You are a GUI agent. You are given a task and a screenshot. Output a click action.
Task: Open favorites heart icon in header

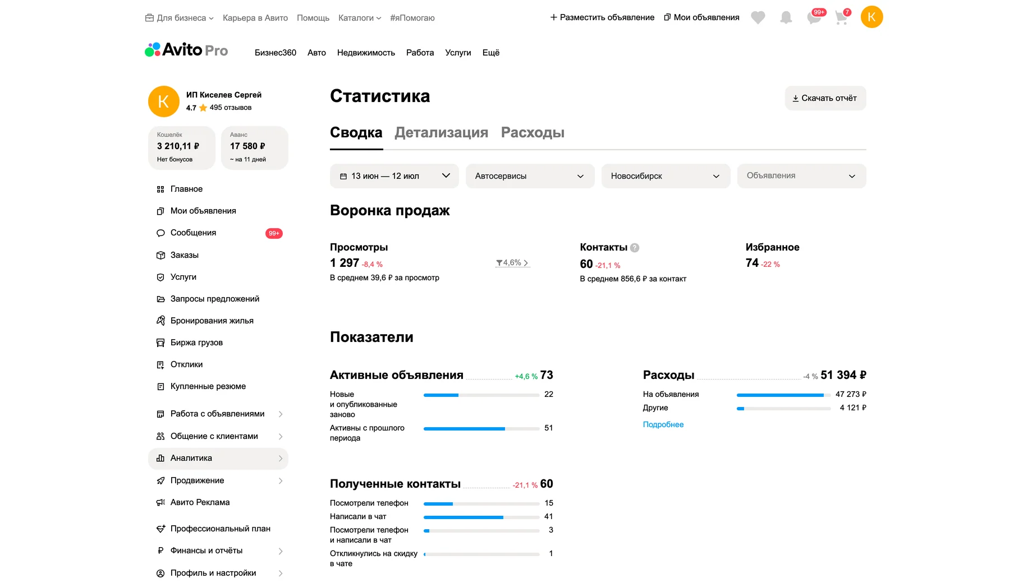(758, 17)
